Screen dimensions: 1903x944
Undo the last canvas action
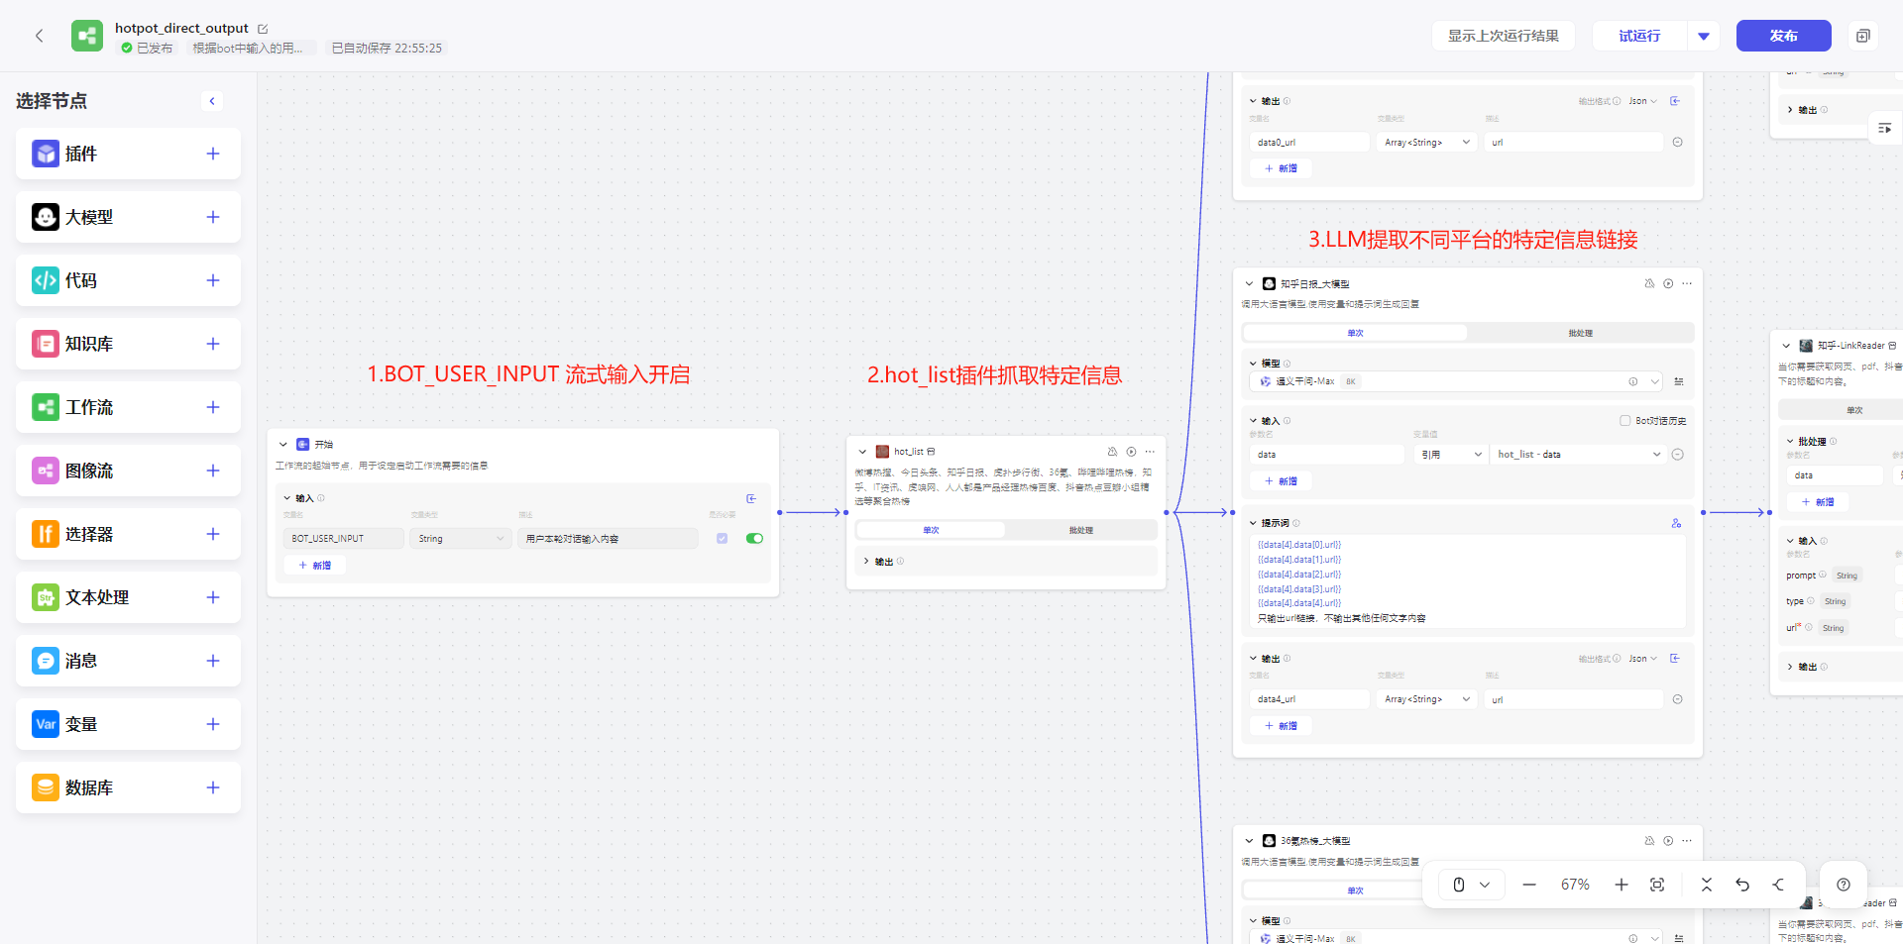click(1742, 885)
